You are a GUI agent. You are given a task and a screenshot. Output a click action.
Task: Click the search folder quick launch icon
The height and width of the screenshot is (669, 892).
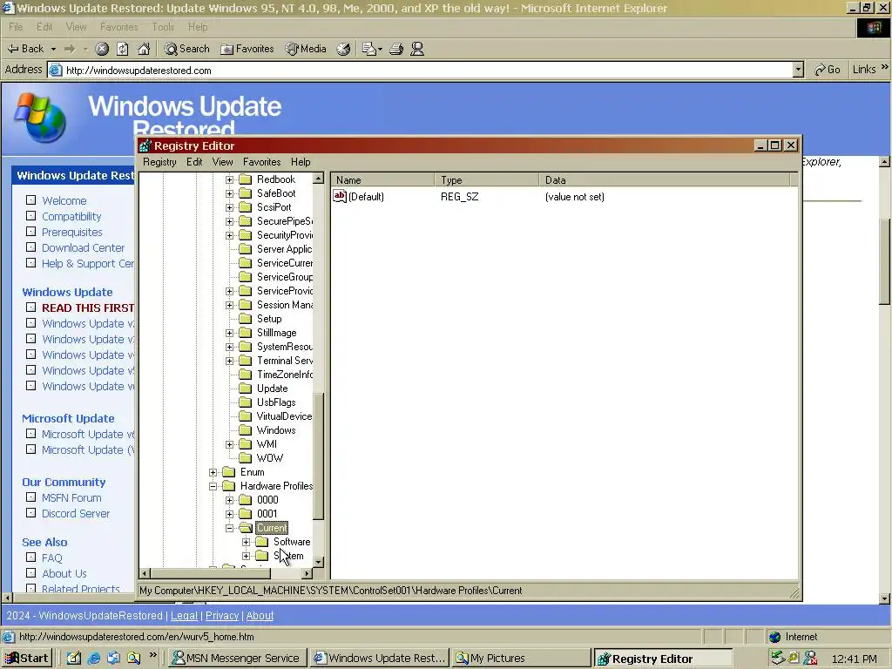coord(133,659)
